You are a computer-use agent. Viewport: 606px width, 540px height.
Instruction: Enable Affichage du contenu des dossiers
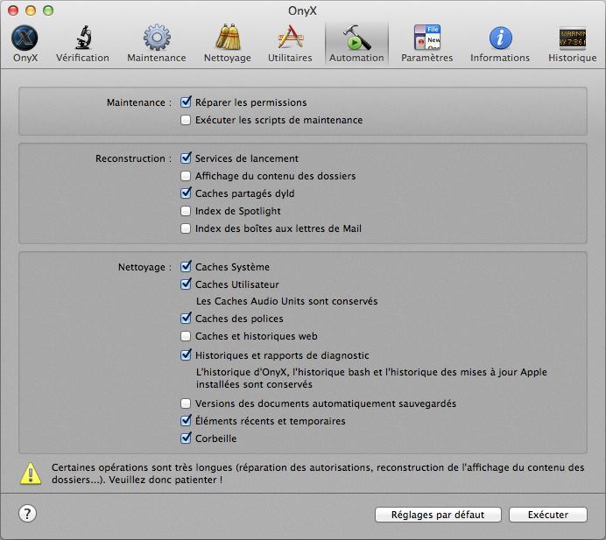pyautogui.click(x=186, y=176)
